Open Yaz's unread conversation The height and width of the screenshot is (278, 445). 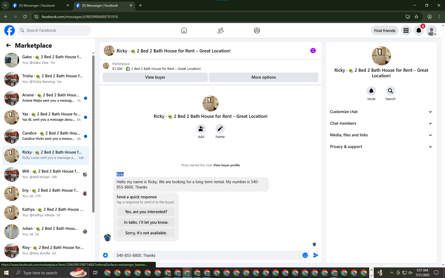click(x=46, y=117)
